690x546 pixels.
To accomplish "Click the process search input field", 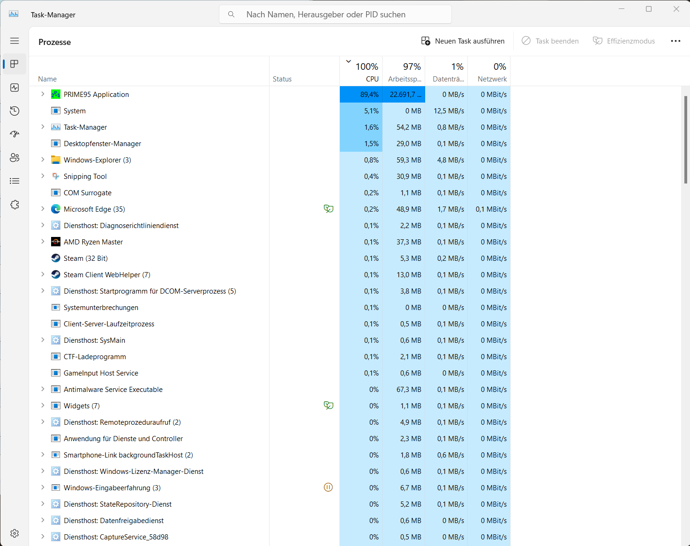I will 335,15.
